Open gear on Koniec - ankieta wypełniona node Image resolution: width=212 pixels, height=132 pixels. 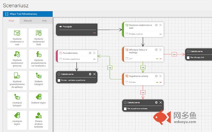[x=90, y=74]
